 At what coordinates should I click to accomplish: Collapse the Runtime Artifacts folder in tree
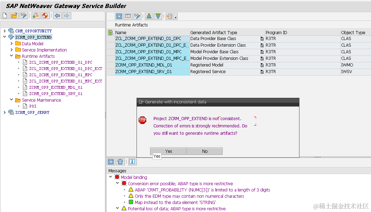11,56
